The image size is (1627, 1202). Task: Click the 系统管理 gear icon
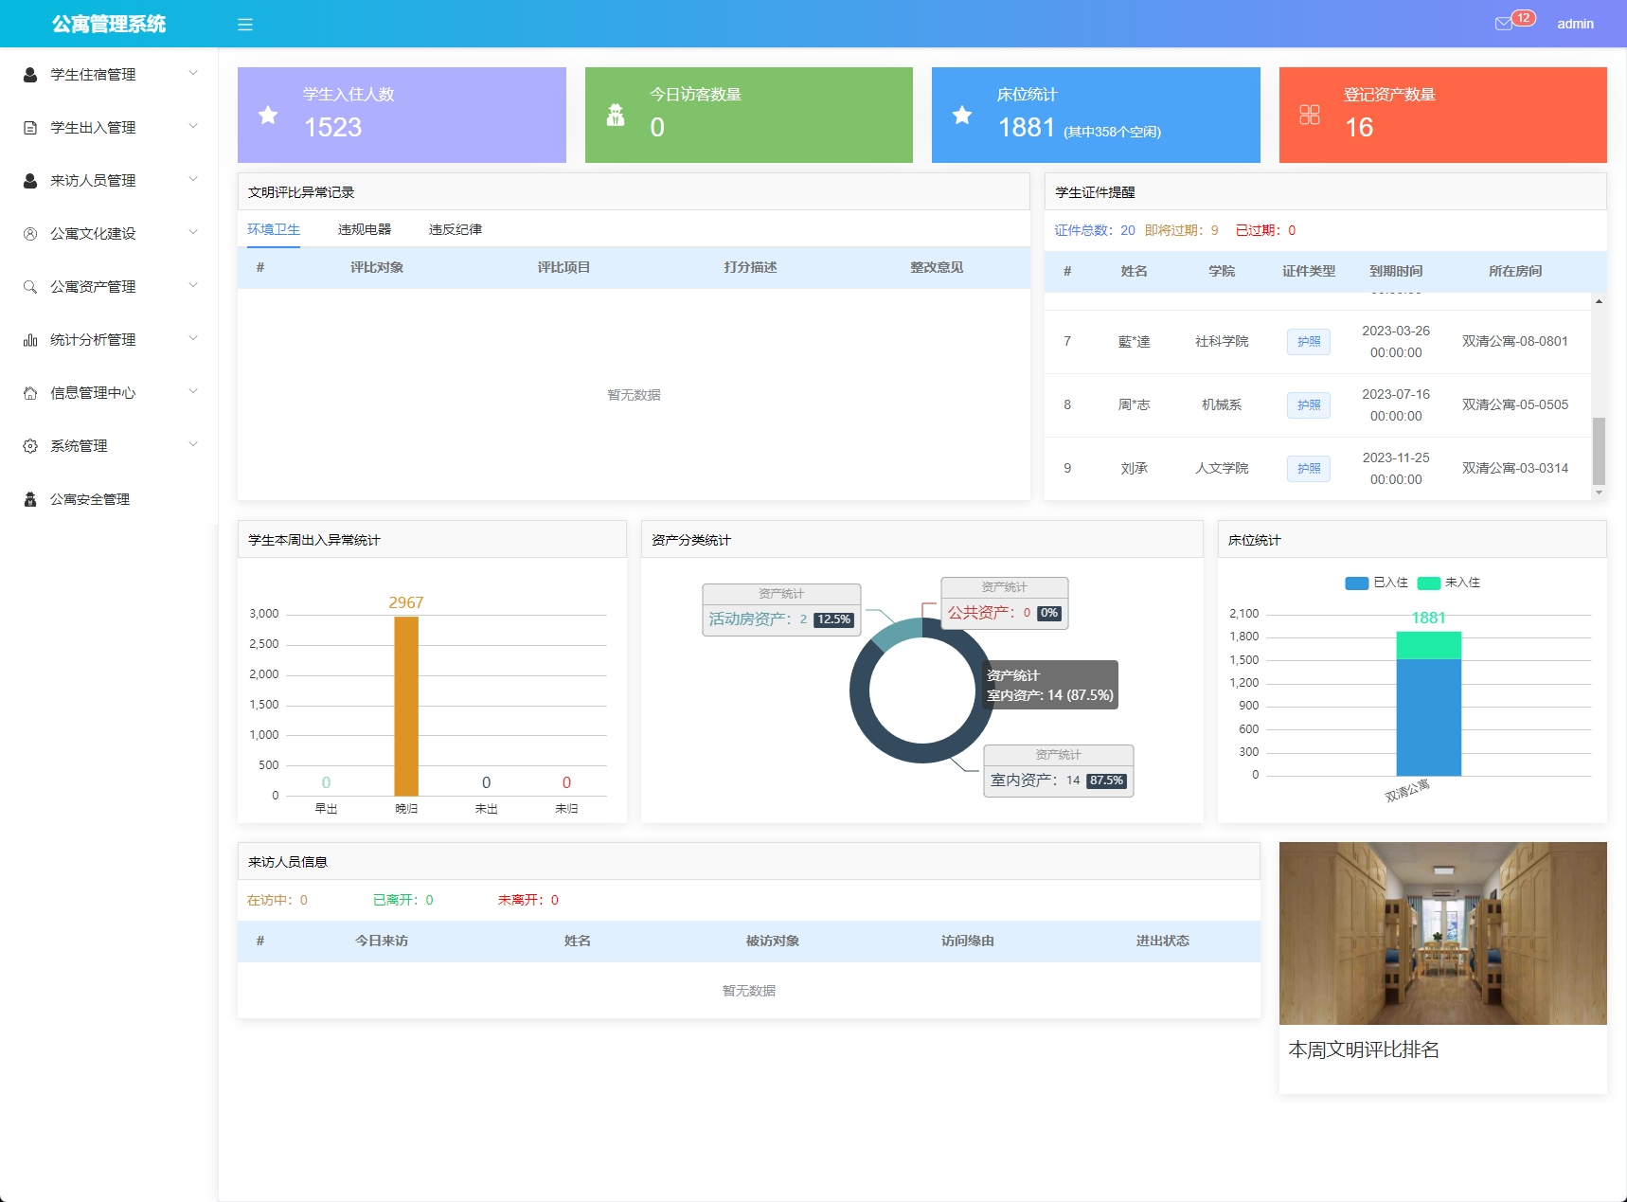pyautogui.click(x=30, y=446)
